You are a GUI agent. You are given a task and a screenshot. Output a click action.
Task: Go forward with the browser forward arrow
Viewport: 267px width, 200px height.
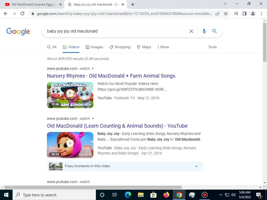[x=14, y=14]
